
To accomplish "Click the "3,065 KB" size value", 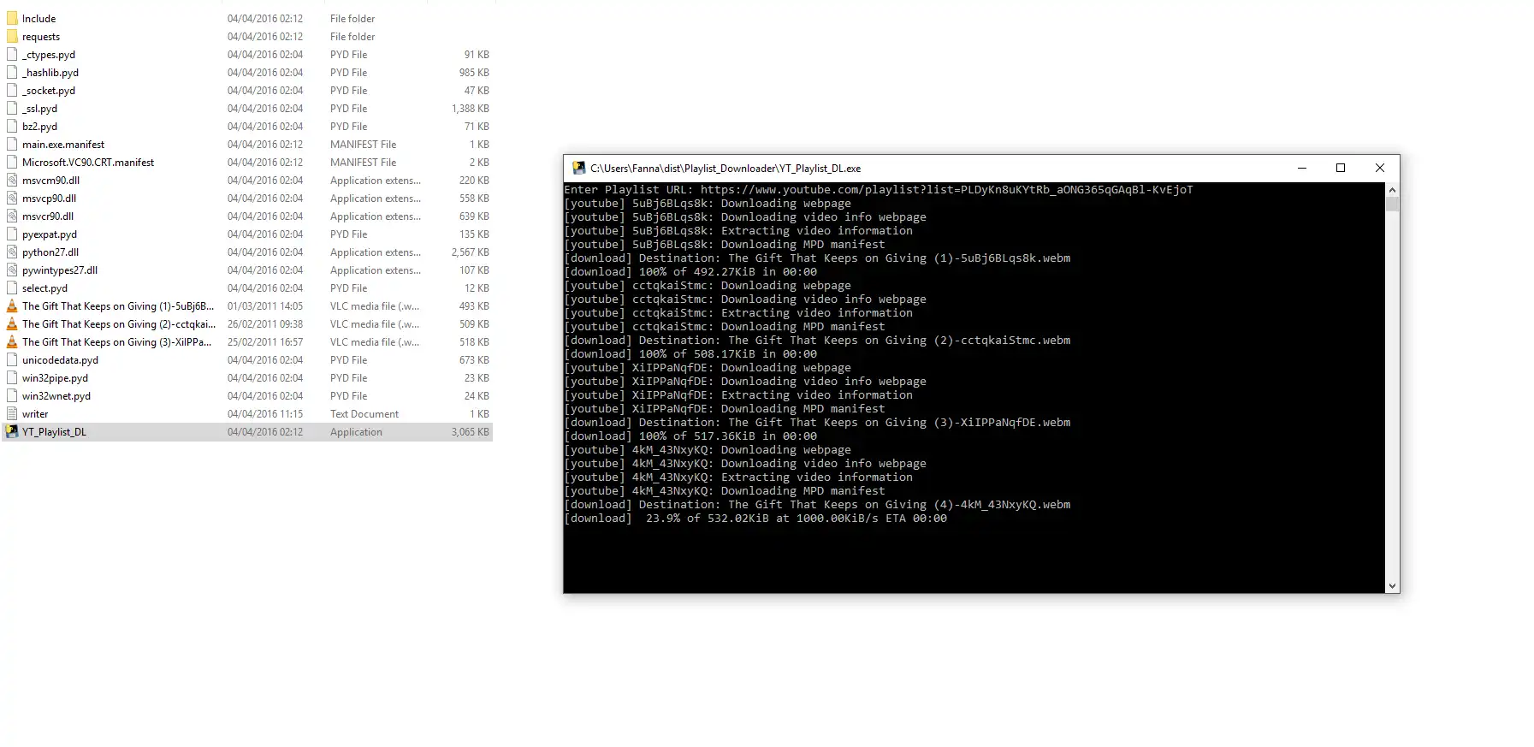I will (x=471, y=432).
